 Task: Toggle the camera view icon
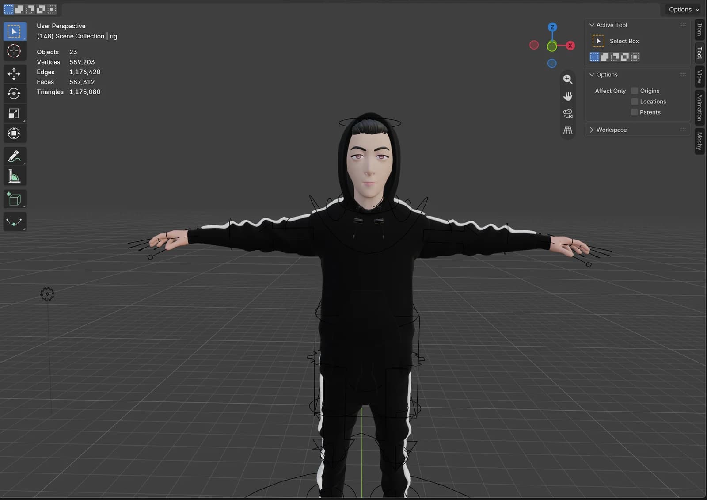pos(568,113)
